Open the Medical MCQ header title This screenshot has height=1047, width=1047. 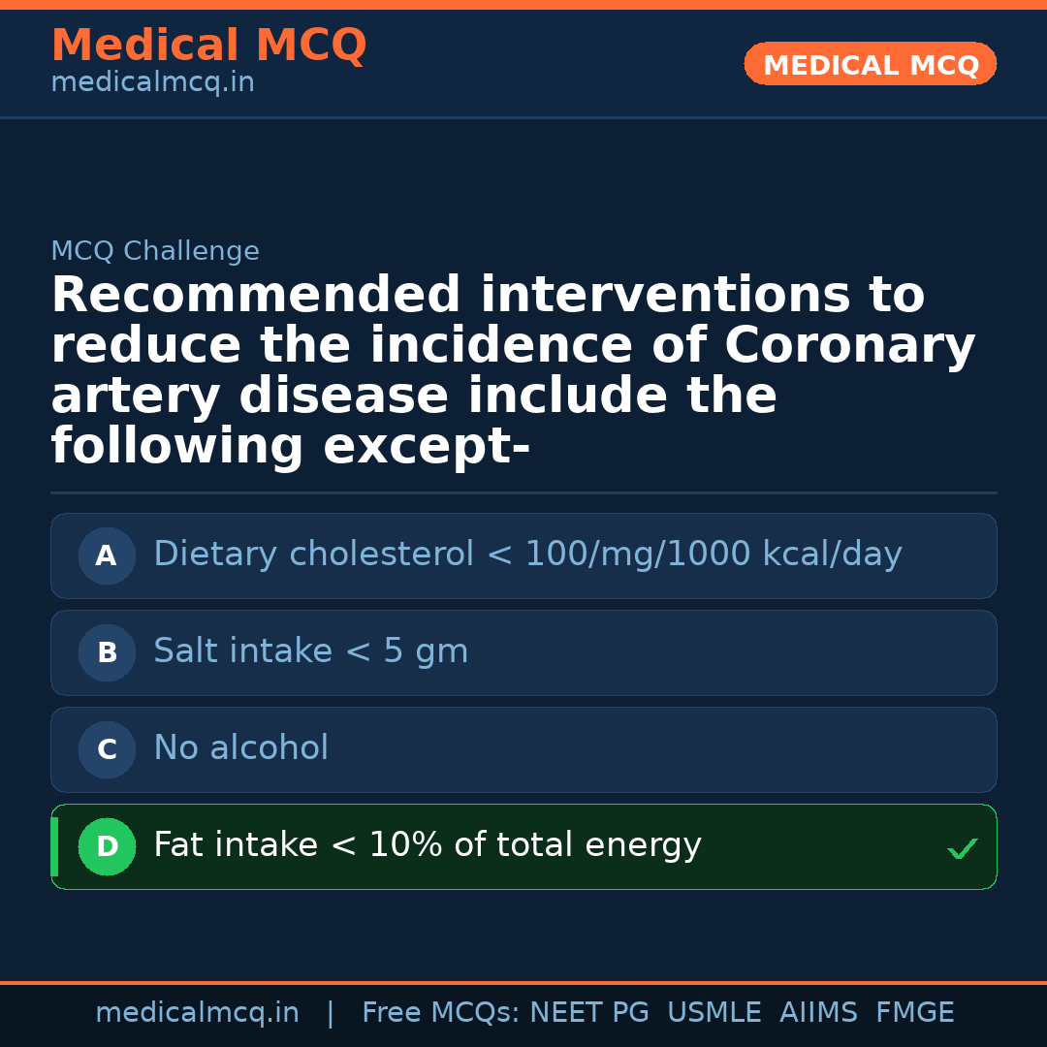[x=208, y=46]
